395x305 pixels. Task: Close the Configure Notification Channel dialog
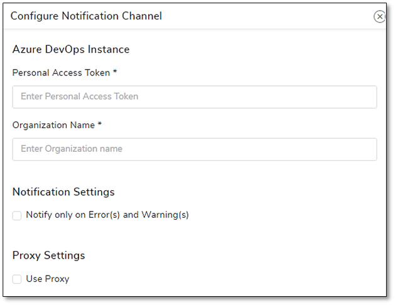380,16
